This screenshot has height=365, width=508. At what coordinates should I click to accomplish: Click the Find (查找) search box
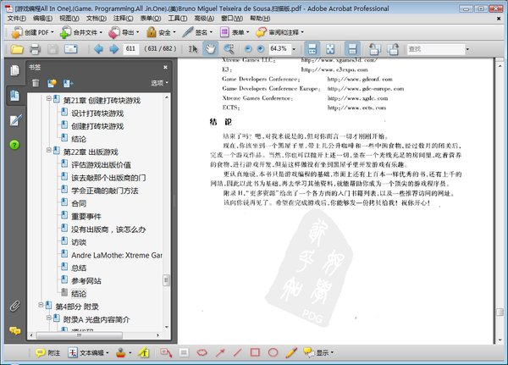tap(435, 49)
